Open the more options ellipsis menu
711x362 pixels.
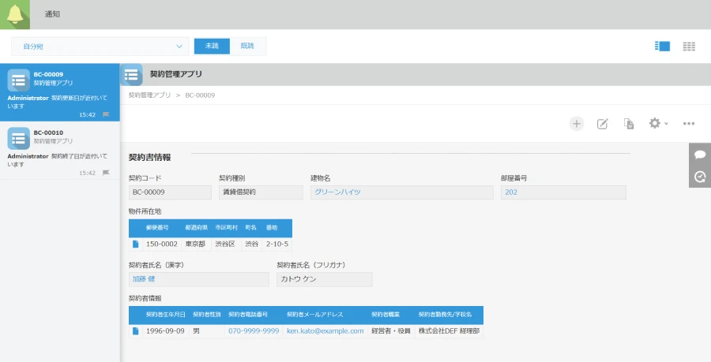689,124
